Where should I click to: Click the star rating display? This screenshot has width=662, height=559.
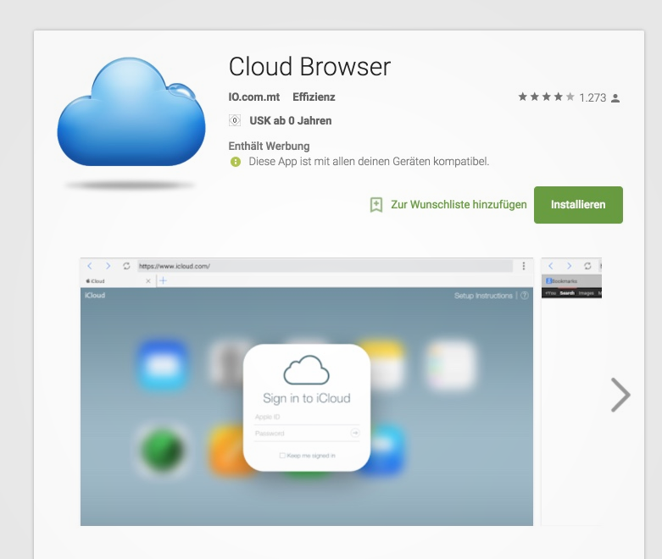coord(546,97)
